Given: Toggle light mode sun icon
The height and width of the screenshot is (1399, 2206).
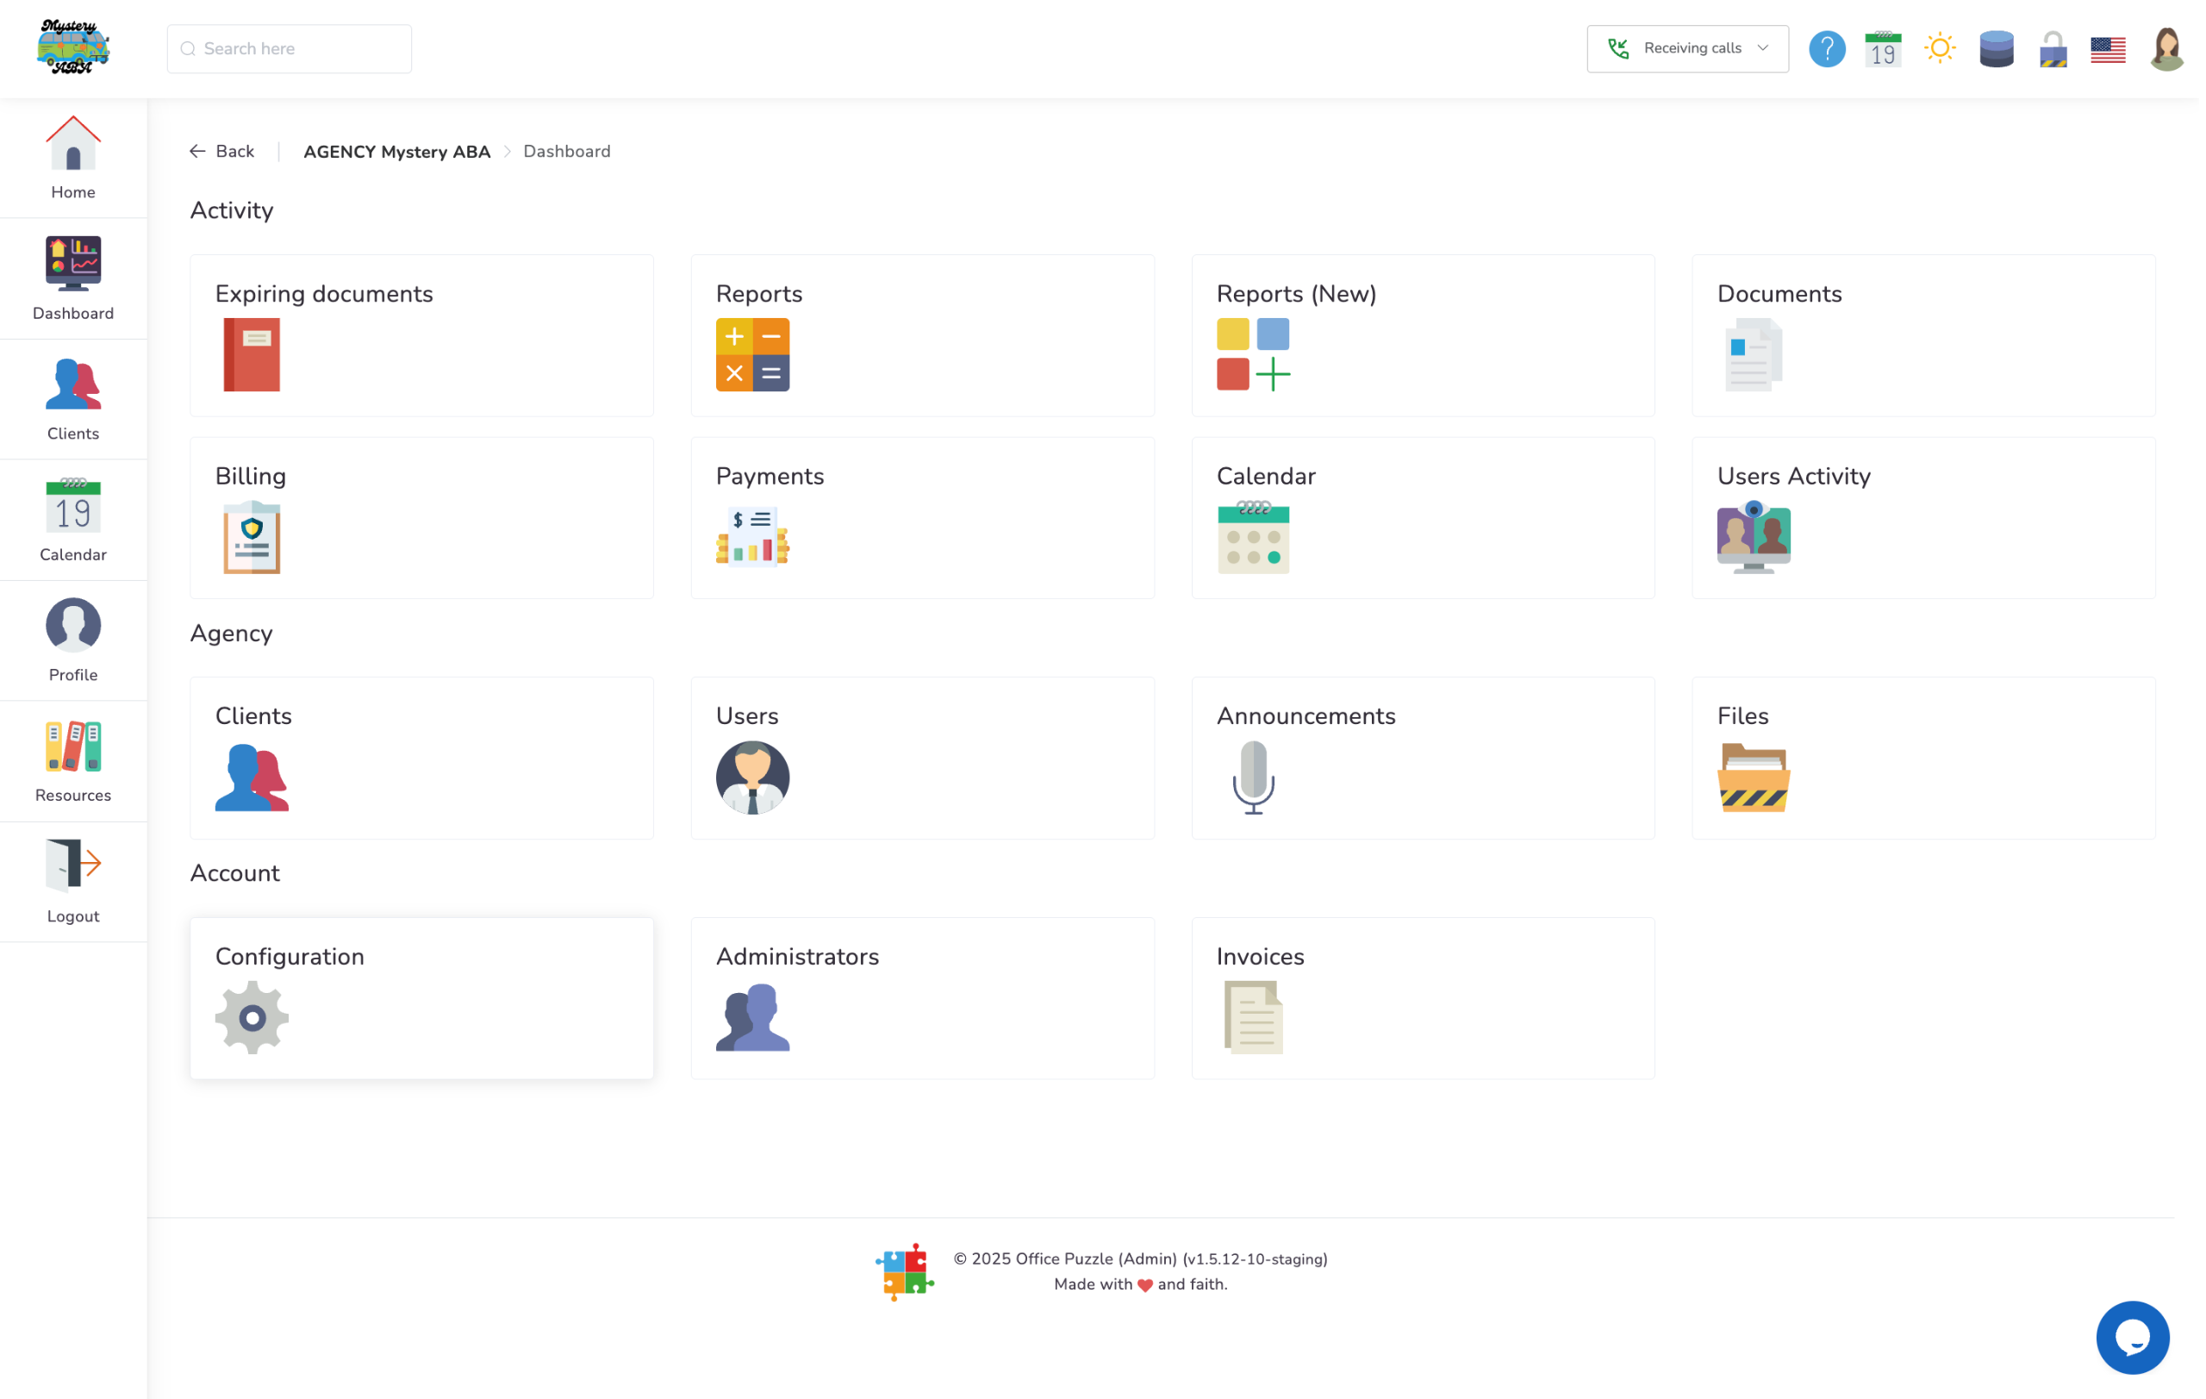Looking at the screenshot, I should tap(1940, 48).
